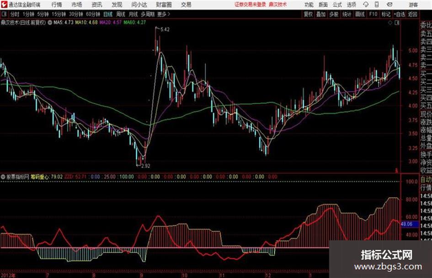Click the 返回 back button
432x278 pixels.
412,14
